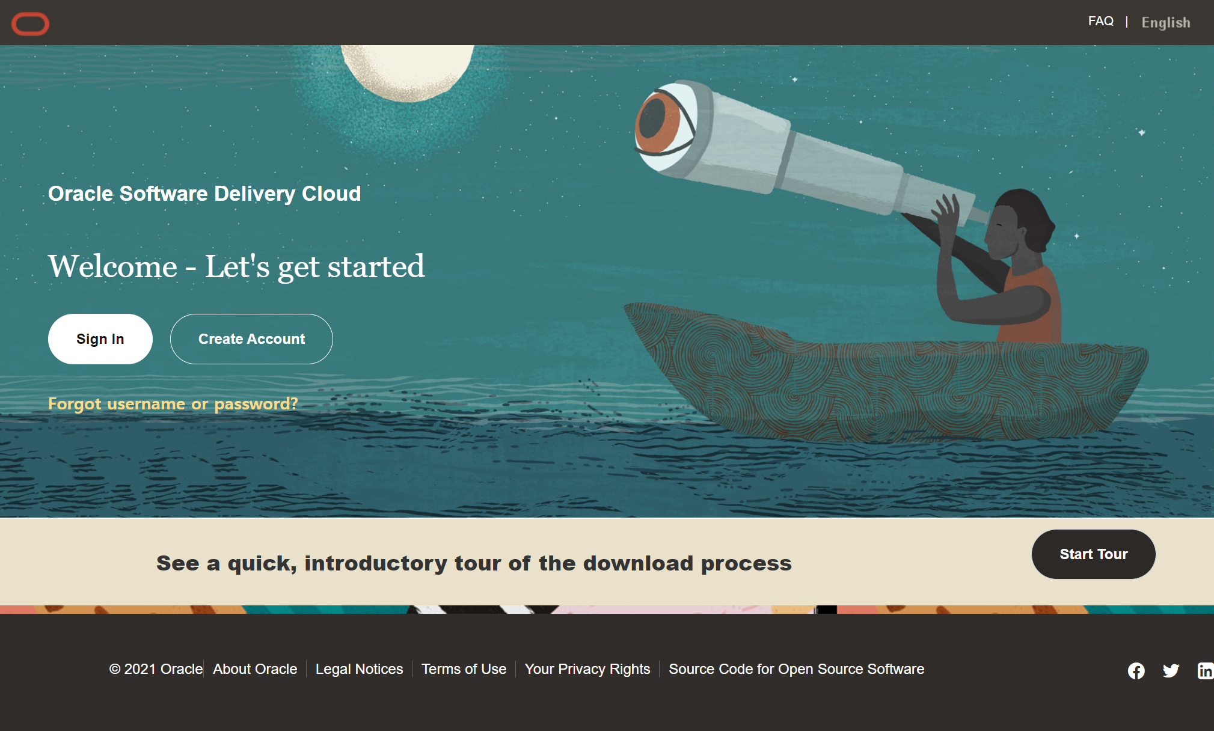Open Oracle's LinkedIn page icon

click(x=1205, y=670)
